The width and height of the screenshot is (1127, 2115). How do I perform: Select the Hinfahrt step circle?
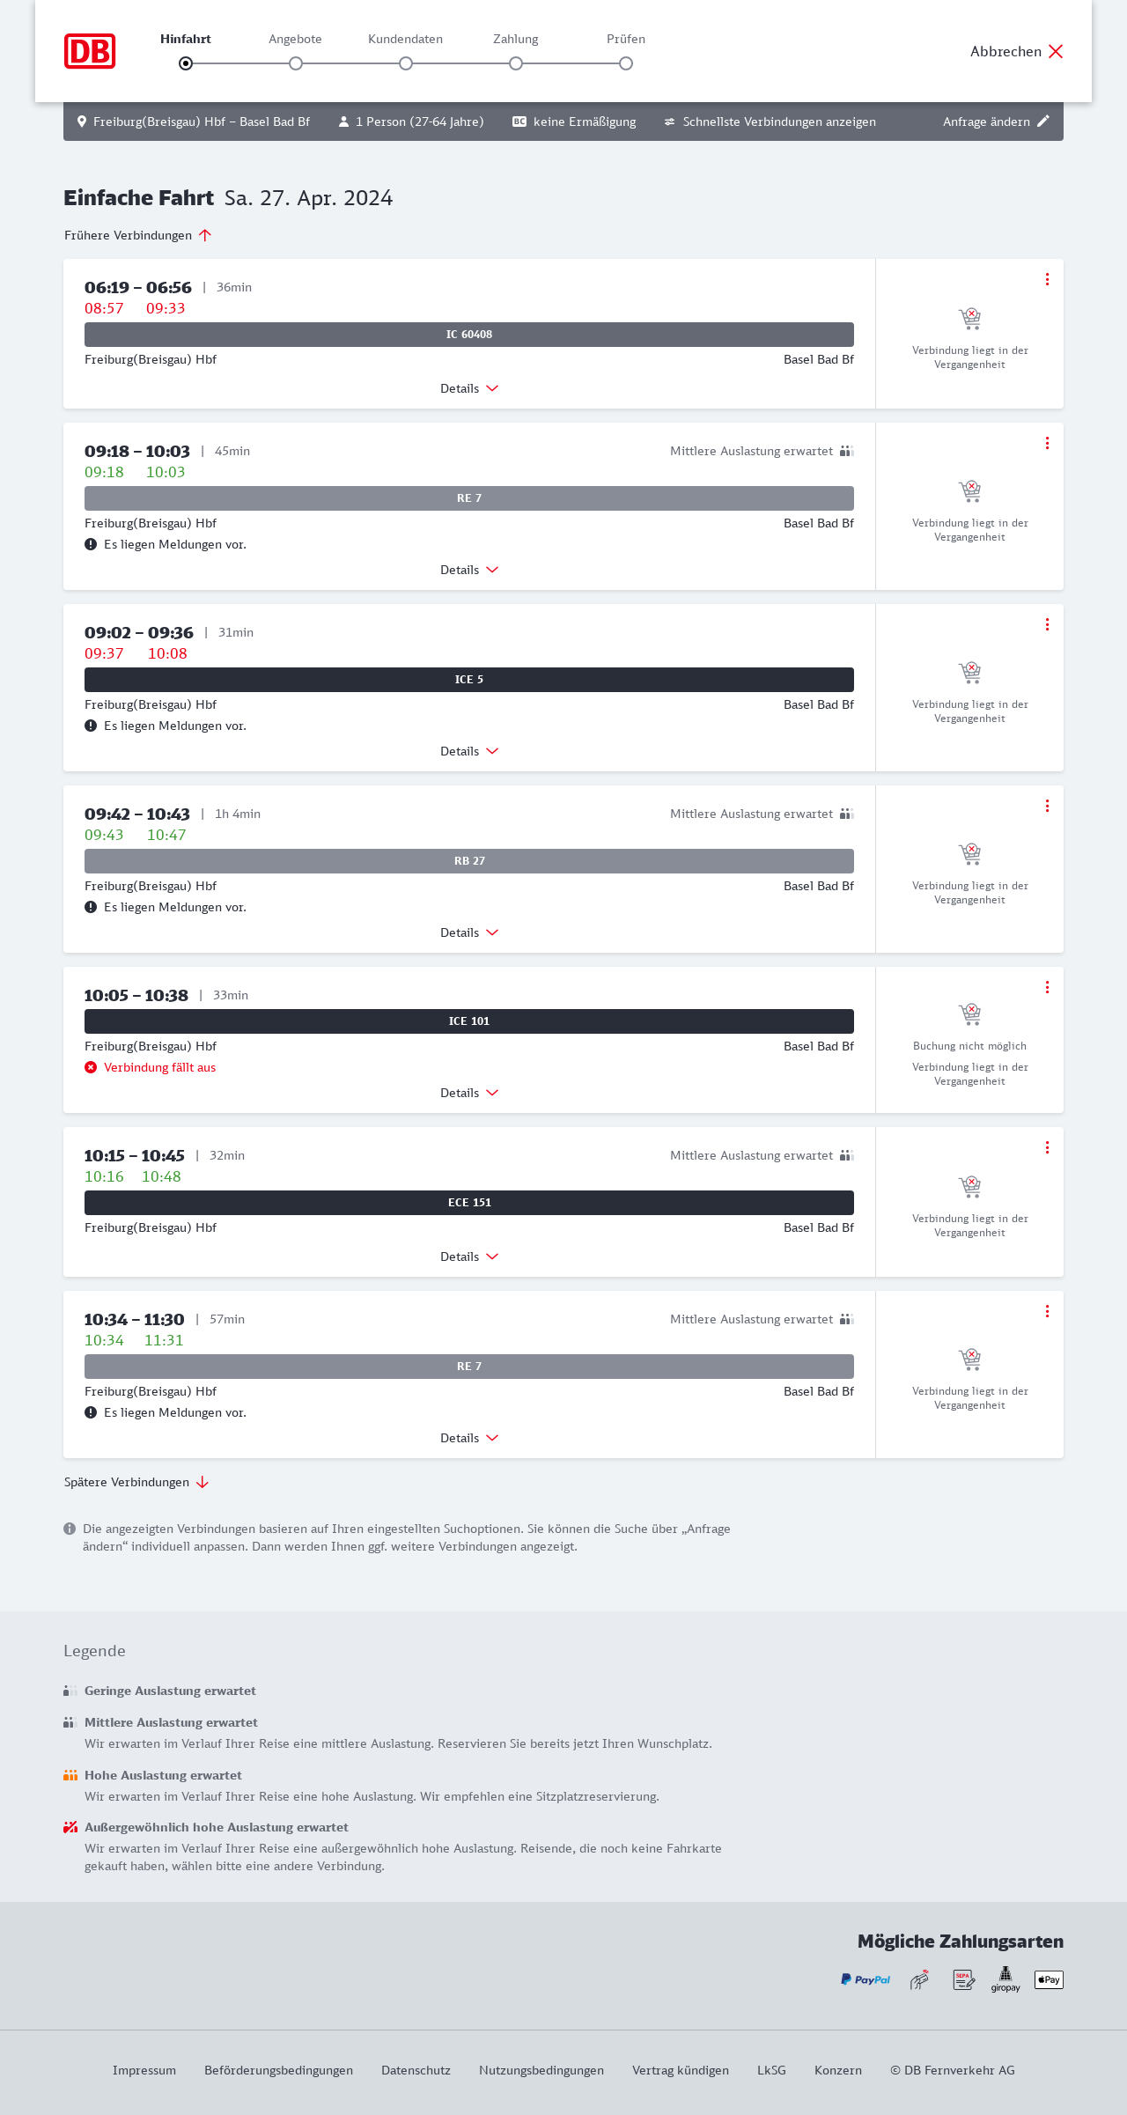(186, 63)
